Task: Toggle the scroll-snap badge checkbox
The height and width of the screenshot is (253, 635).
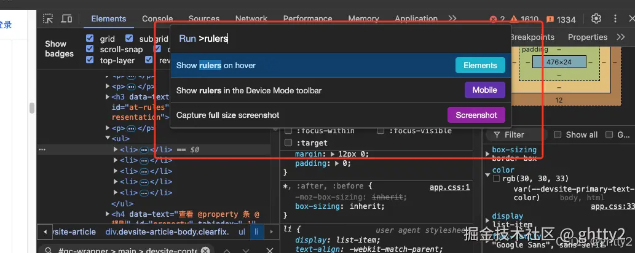Action: (90, 49)
